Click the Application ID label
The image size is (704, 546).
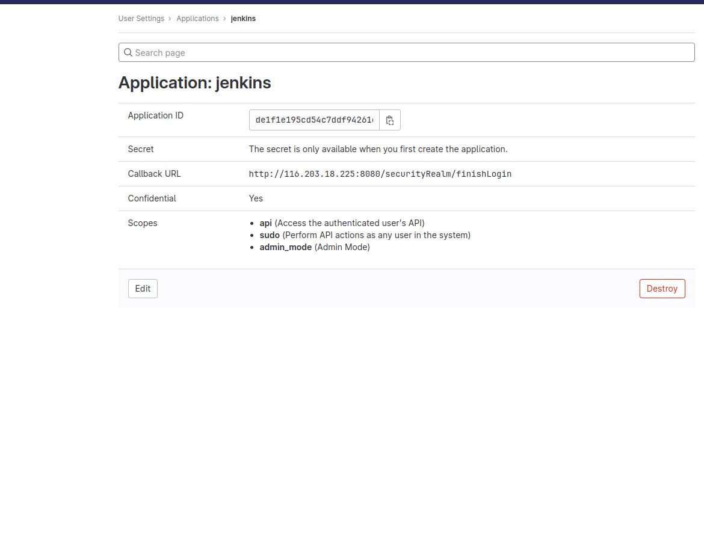[155, 115]
